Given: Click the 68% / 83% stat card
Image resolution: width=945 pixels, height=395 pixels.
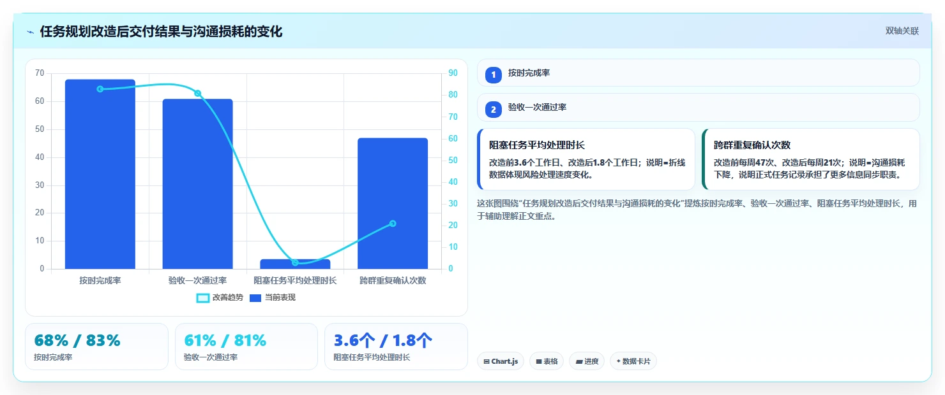Looking at the screenshot, I should pos(96,347).
